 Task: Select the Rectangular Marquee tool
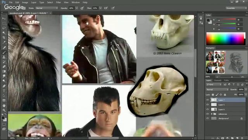tap(4, 23)
